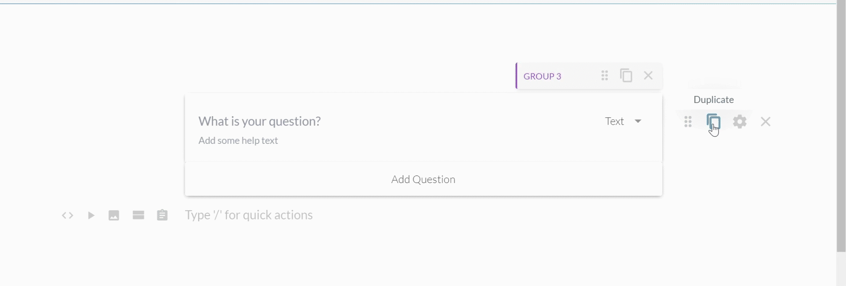Edit the GROUP 3 title label
The image size is (846, 286).
542,76
